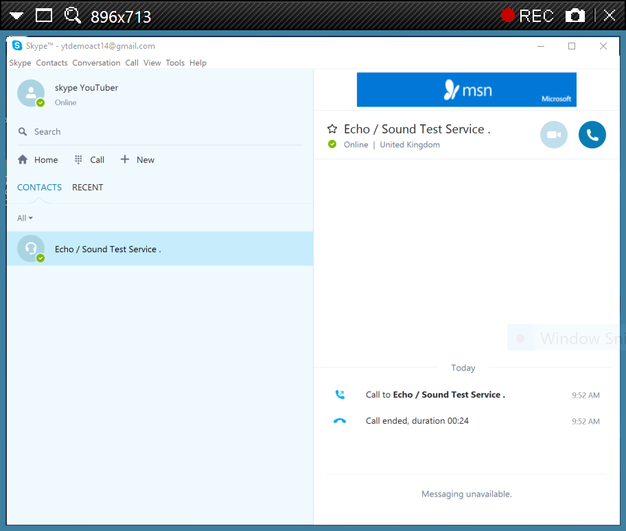Open Home via the house icon
The width and height of the screenshot is (626, 531).
click(x=23, y=159)
